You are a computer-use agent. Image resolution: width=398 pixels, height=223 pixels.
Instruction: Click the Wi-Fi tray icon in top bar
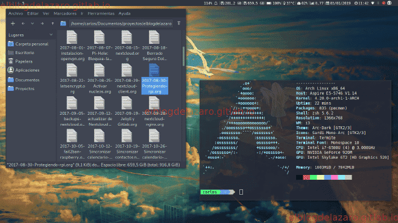point(373,3)
